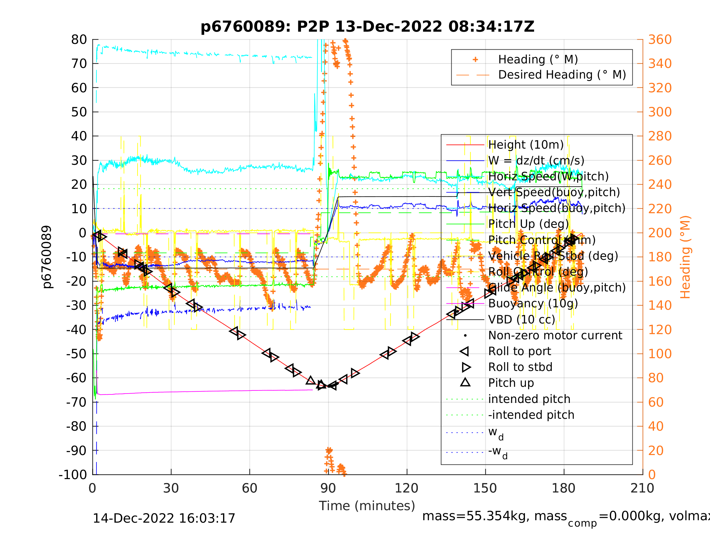Viewport: 710px width, 533px height.
Task: Click the Non-zero motor current dot marker
Action: (x=465, y=336)
